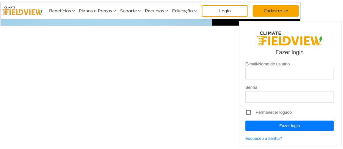The image size is (343, 149).
Task: Enable the Permanecer logado checkbox
Action: [x=248, y=112]
